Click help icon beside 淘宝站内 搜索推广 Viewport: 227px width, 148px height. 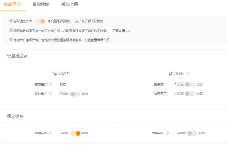(x=50, y=84)
